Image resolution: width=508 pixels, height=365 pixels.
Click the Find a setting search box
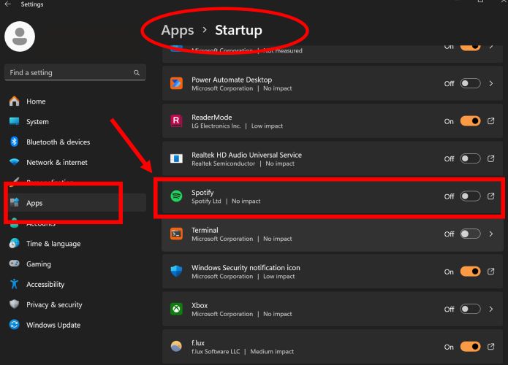[x=69, y=73]
